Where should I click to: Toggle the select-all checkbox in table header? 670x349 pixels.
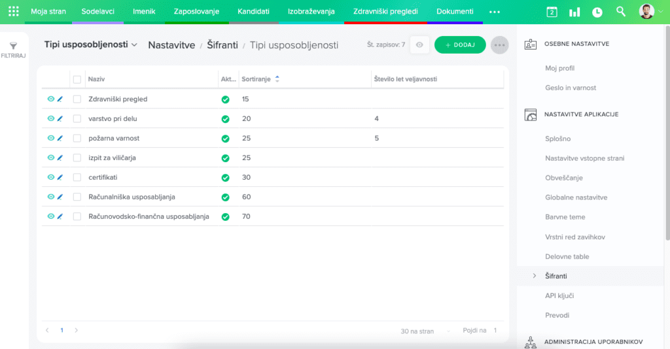point(77,79)
